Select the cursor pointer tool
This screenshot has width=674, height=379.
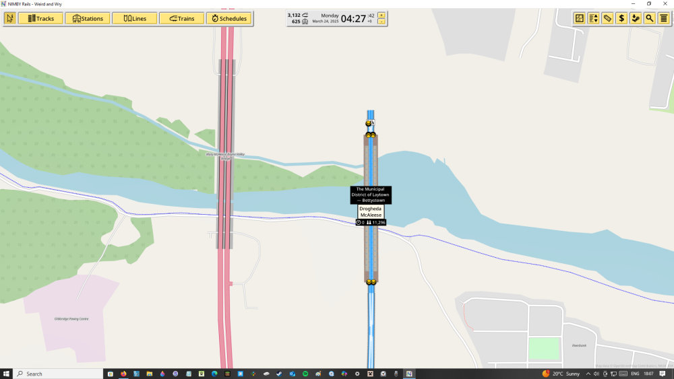click(x=10, y=18)
